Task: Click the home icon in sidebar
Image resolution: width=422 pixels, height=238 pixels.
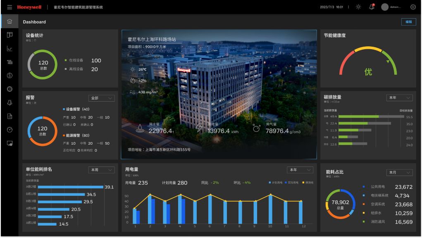Action: tap(10, 21)
